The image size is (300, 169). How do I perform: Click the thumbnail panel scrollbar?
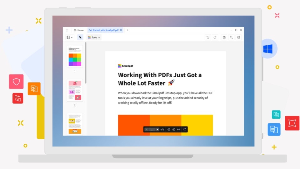coord(86,63)
